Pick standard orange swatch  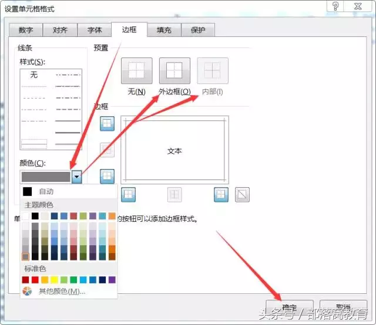[x=45, y=280]
